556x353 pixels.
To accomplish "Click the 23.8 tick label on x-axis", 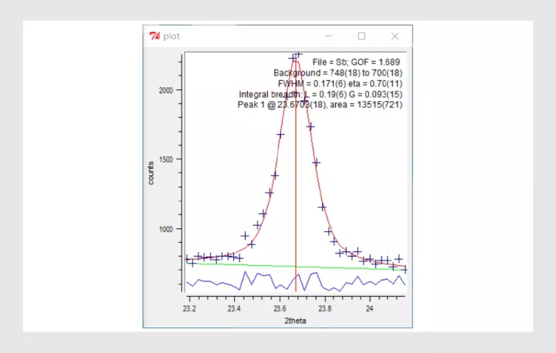I will 325,309.
